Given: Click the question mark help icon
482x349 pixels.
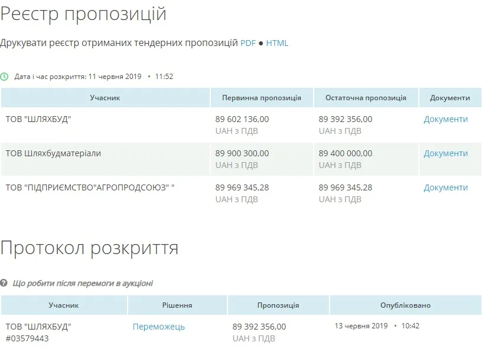Looking at the screenshot, I should coord(4,283).
